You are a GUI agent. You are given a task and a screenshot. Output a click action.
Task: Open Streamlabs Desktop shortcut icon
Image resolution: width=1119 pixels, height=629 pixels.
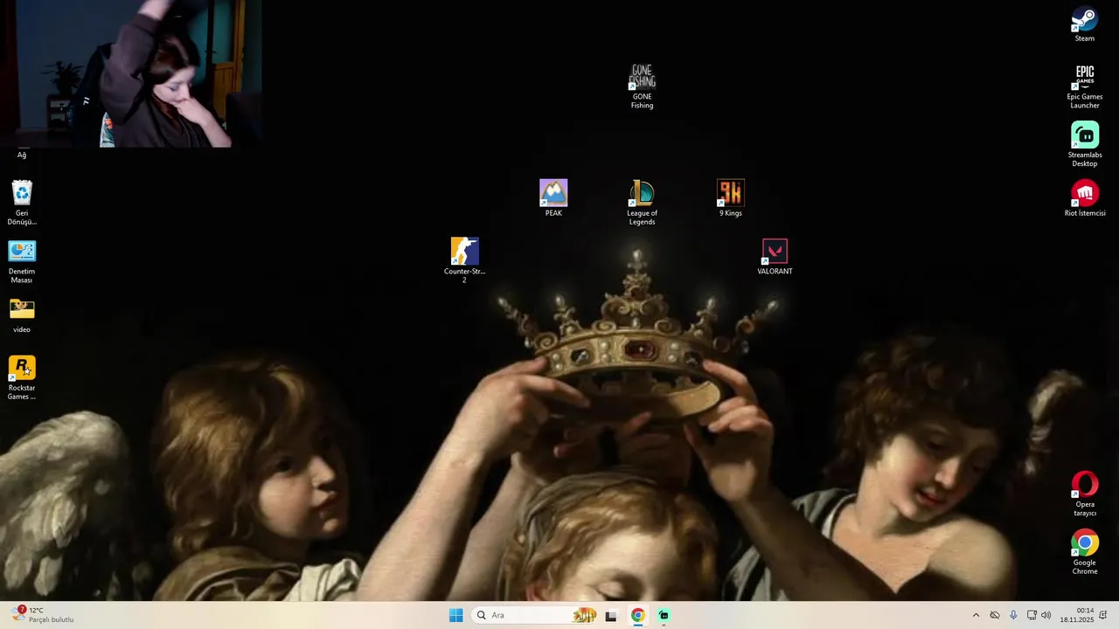click(x=1085, y=144)
